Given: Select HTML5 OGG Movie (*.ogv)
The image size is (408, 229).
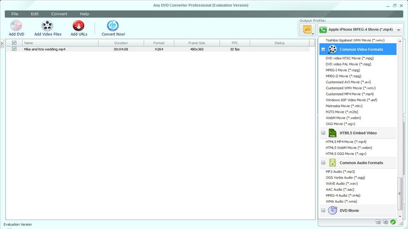Looking at the screenshot, I should point(346,154).
